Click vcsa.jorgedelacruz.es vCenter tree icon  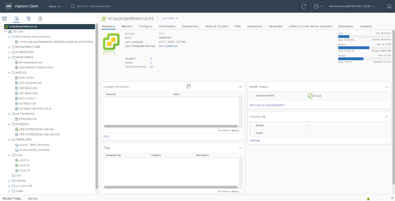tap(7, 26)
